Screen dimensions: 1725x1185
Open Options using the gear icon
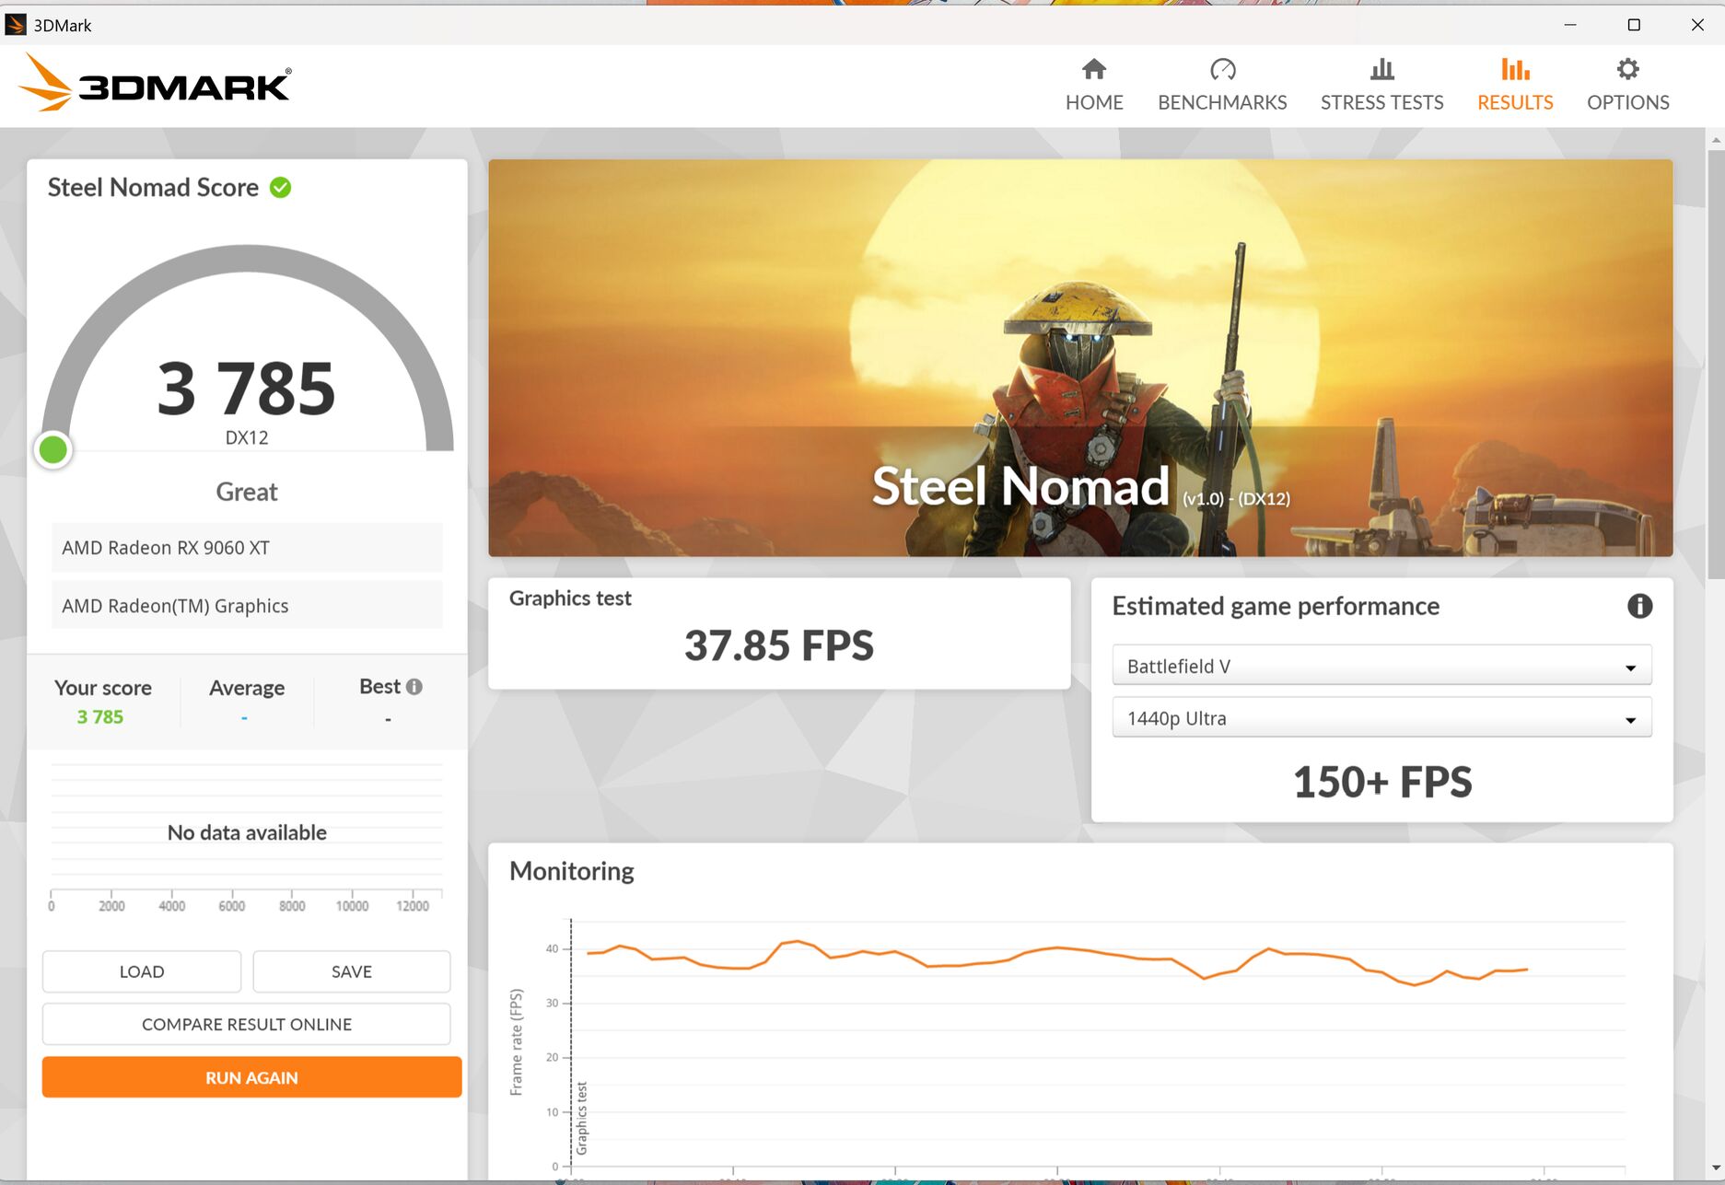pyautogui.click(x=1627, y=69)
